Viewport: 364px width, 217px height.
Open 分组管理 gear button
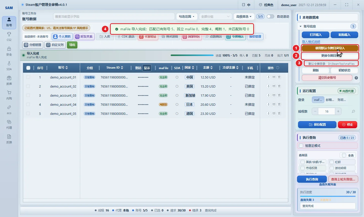[33, 45]
